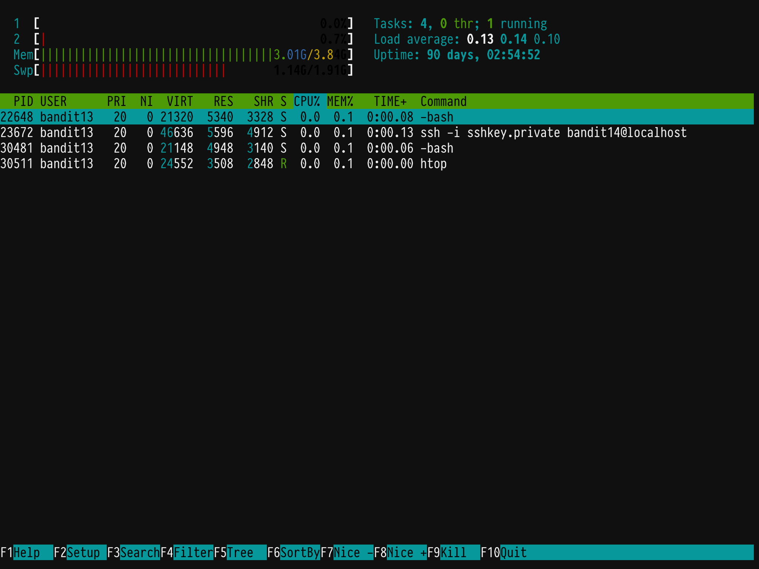Click F7 Nice - to raise priority
Screen dimensions: 759x569
[347, 552]
